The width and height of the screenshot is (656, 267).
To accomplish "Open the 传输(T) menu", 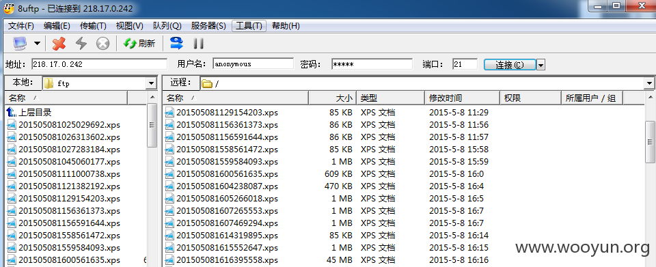I will tap(93, 26).
